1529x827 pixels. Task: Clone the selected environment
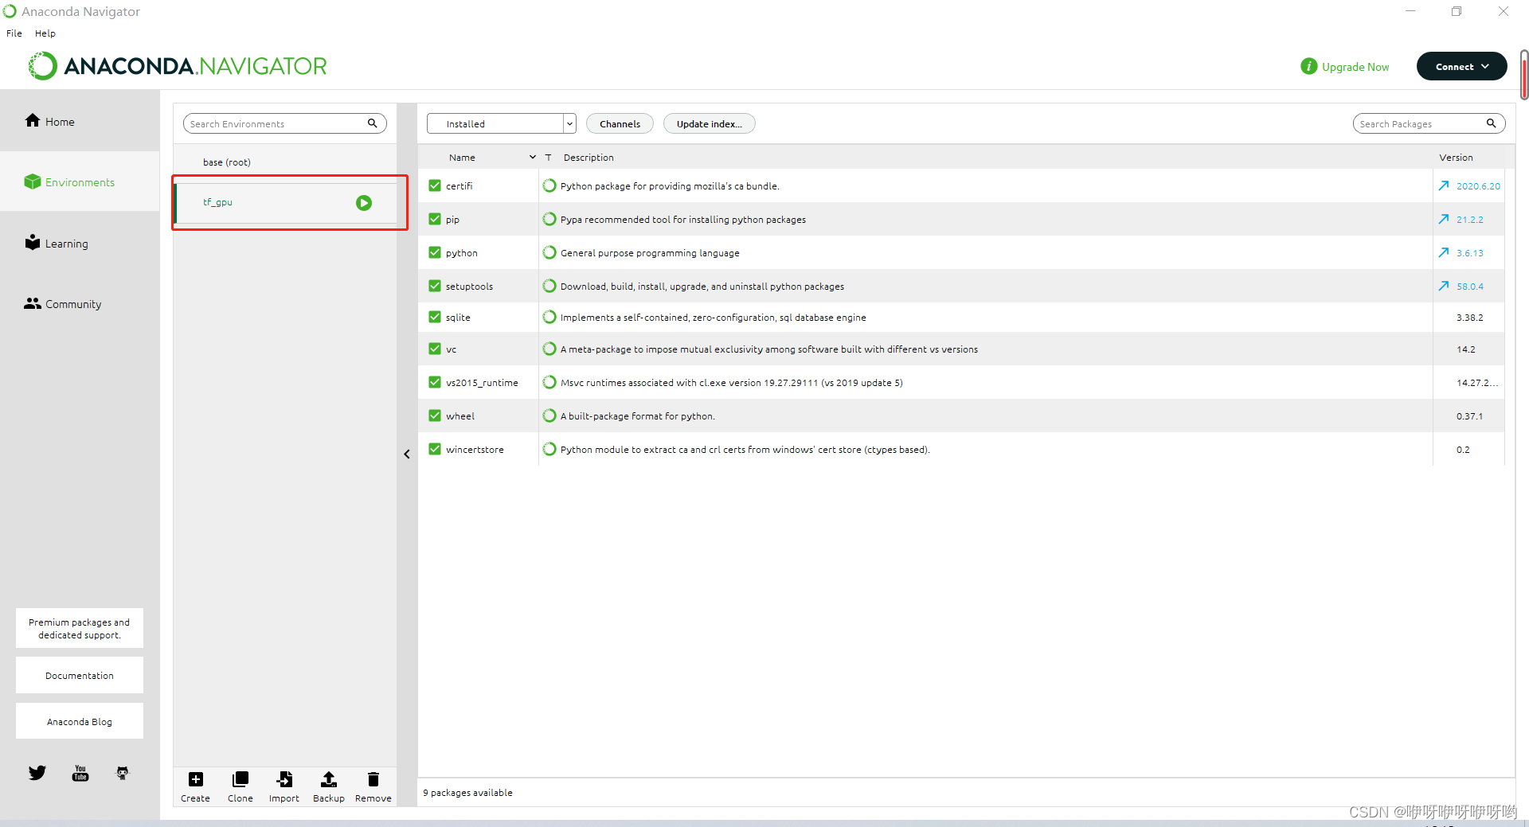[240, 786]
